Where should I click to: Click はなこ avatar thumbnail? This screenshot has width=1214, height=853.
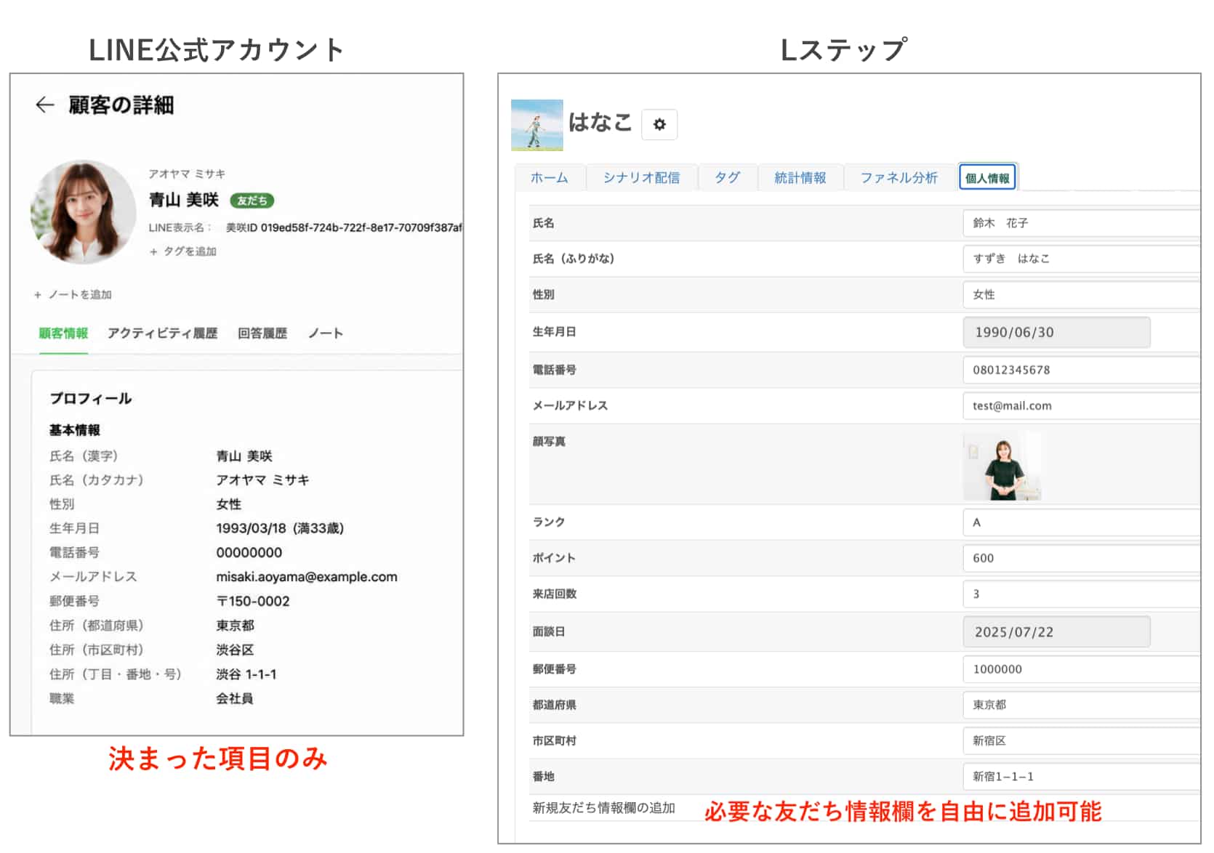(537, 125)
